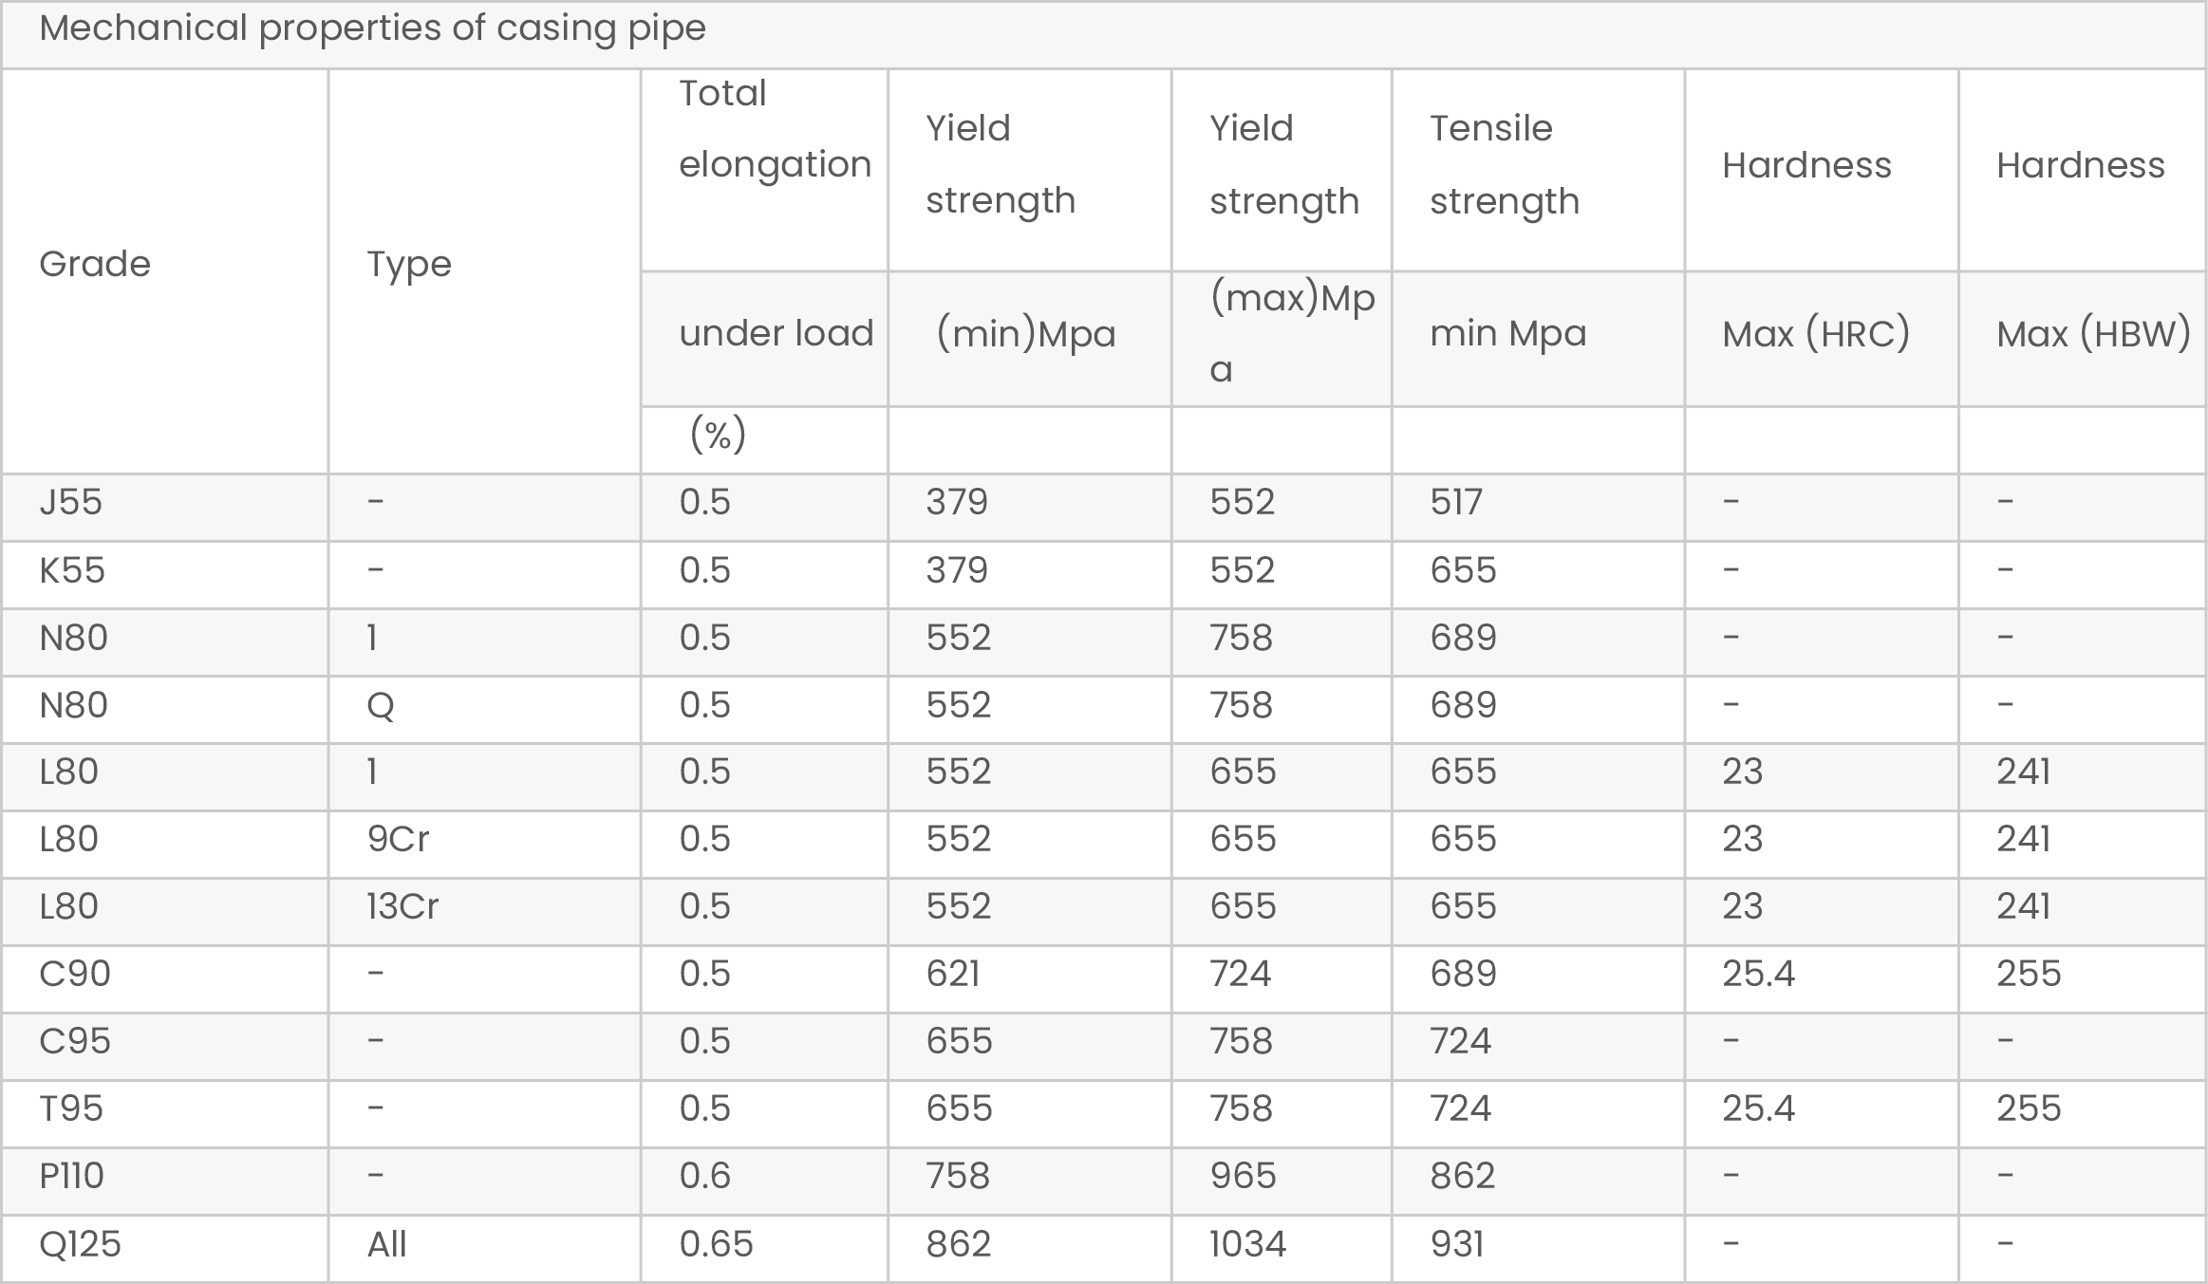Click the 'Type' column header
2208x1284 pixels.
(409, 264)
